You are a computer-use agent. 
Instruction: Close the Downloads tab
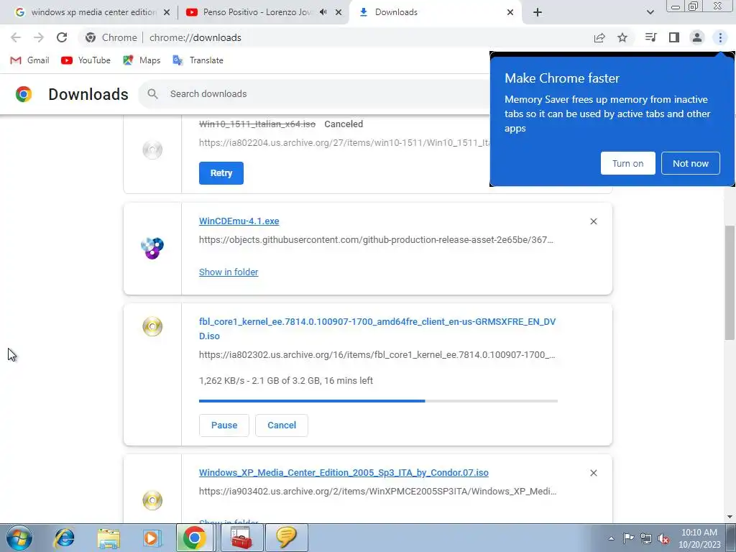(510, 12)
